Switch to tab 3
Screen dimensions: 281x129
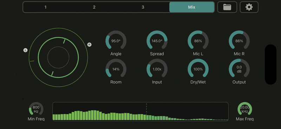[x=143, y=7]
